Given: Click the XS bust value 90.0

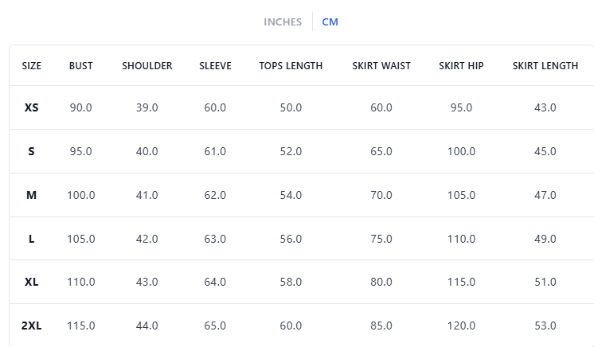Looking at the screenshot, I should tap(80, 107).
